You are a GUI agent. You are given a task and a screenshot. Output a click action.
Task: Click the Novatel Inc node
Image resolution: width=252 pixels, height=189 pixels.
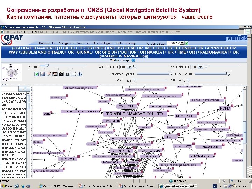point(112,121)
